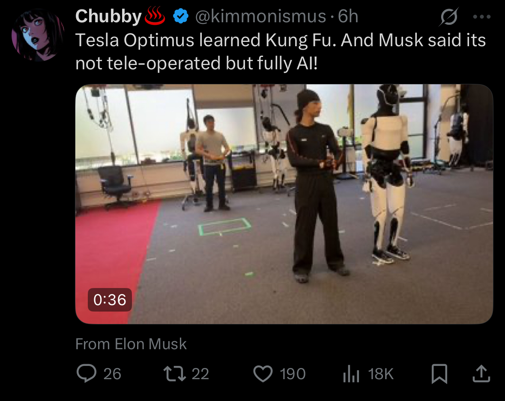Open Chubby's profile avatar
The height and width of the screenshot is (401, 505).
pyautogui.click(x=38, y=35)
